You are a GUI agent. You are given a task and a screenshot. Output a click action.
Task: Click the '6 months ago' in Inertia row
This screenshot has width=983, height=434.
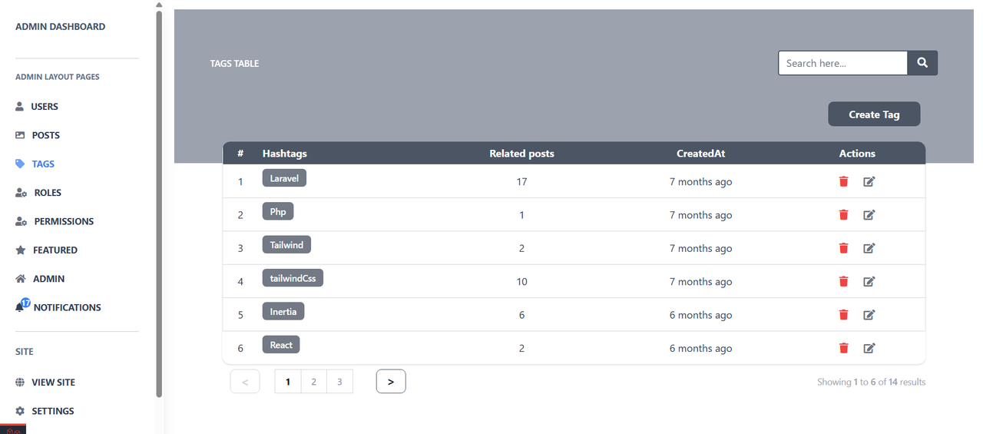(700, 315)
